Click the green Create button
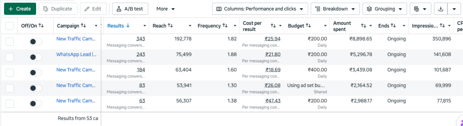This screenshot has height=126, width=463. (x=20, y=9)
